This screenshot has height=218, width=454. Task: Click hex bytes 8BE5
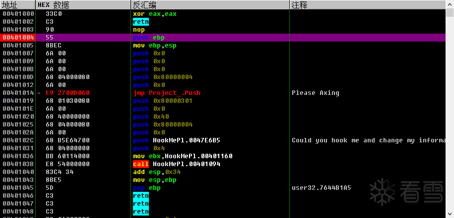pos(54,180)
